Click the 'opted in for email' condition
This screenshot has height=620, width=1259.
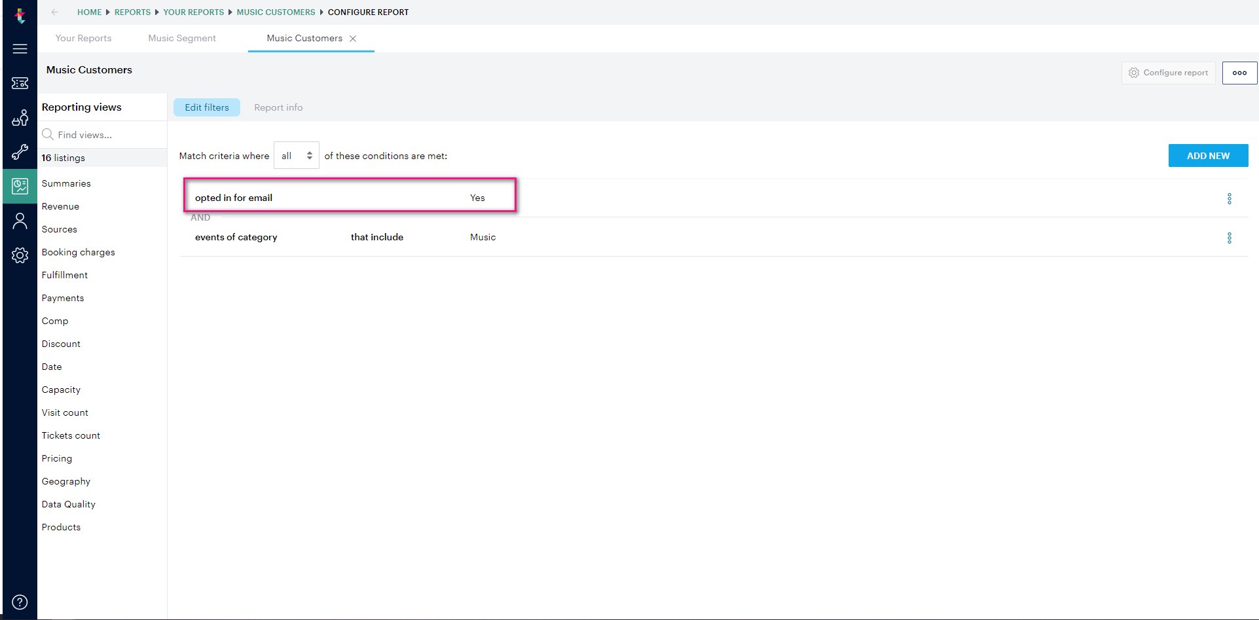tap(234, 198)
